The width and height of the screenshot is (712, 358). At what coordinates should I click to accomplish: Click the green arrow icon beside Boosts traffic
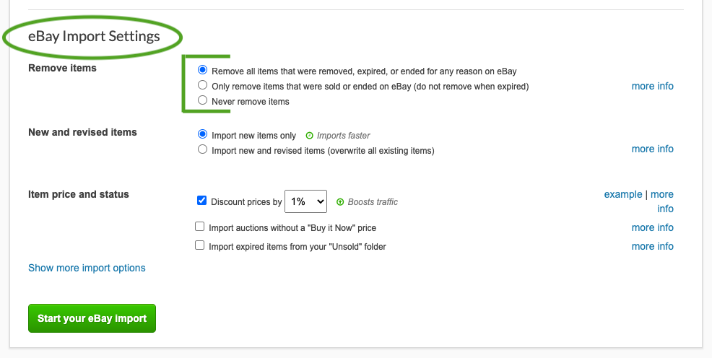click(x=340, y=202)
